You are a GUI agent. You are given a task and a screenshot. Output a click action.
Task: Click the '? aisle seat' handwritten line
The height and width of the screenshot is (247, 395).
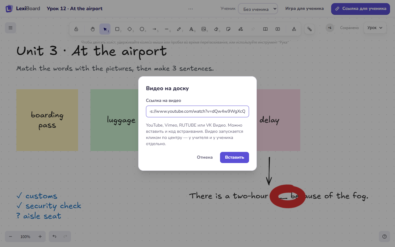tap(39, 216)
